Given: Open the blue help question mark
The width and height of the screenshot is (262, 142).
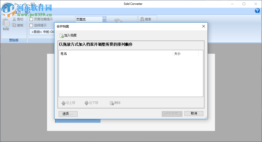Looking at the screenshot, I should coord(257,11).
